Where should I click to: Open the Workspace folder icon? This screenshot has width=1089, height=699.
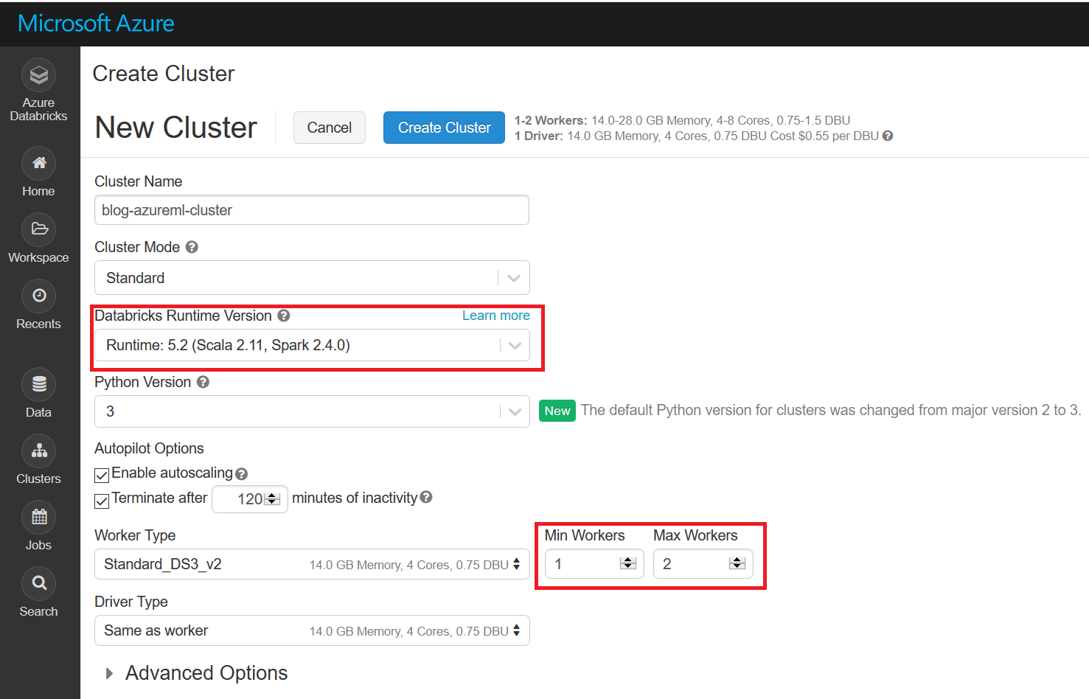pyautogui.click(x=39, y=230)
